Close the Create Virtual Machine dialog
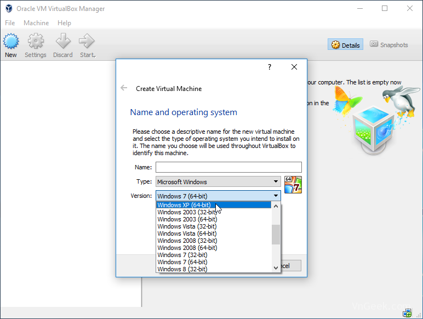Screen dimensions: 423x319 pyautogui.click(x=294, y=67)
